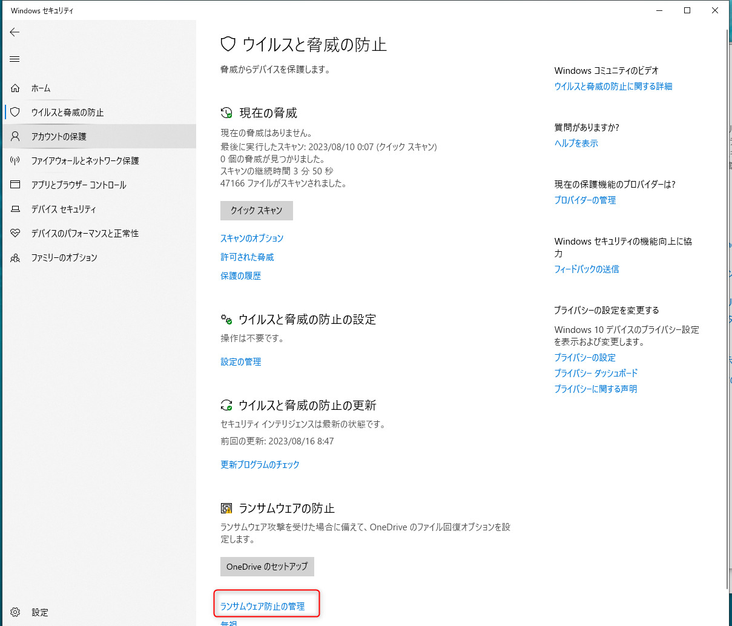The width and height of the screenshot is (732, 626).
Task: Open ファミリーのオプション section
Action: coord(99,257)
